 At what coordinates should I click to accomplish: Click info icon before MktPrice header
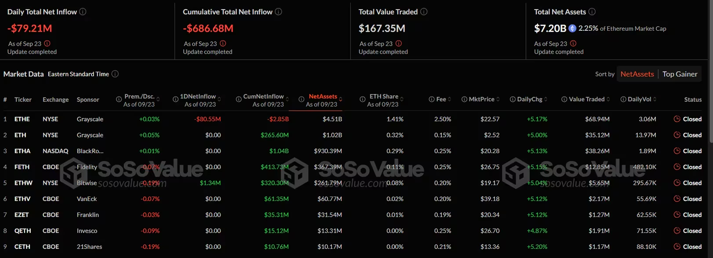[464, 100]
